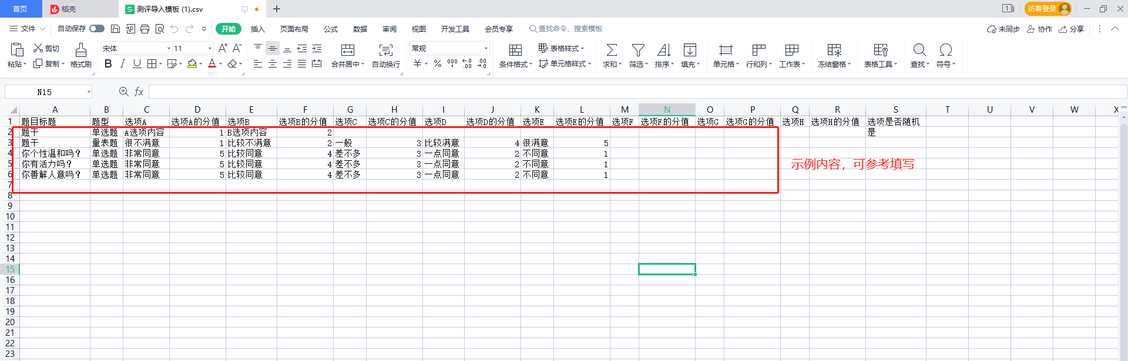Image resolution: width=1128 pixels, height=361 pixels.
Task: Open the 常规 number format dropdown
Action: tap(486, 48)
